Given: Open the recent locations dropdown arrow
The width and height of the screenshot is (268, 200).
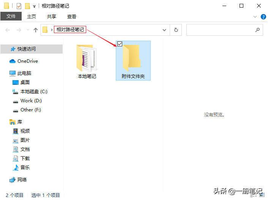Looking at the screenshot, I should (x=28, y=30).
